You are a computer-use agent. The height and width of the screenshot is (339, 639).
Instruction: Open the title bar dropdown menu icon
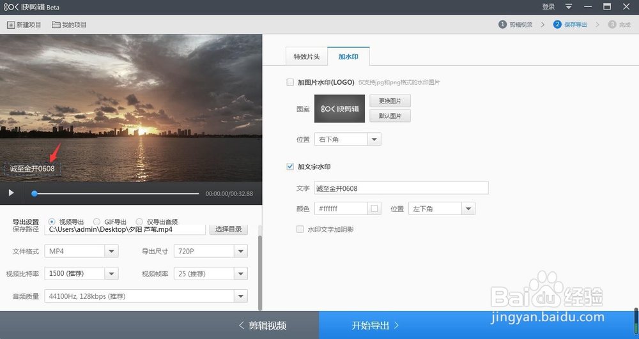pyautogui.click(x=569, y=6)
